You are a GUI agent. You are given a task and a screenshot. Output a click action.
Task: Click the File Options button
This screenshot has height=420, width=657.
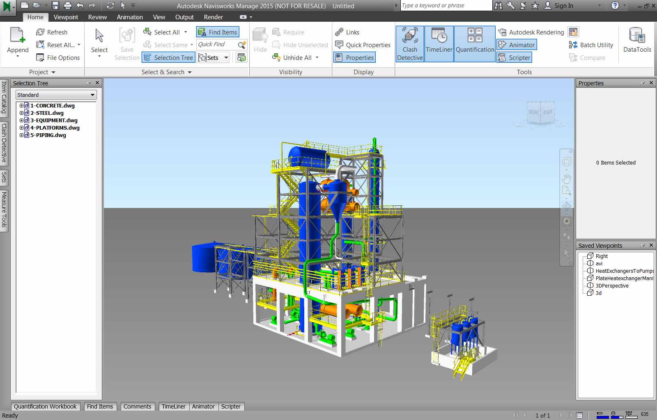(58, 57)
